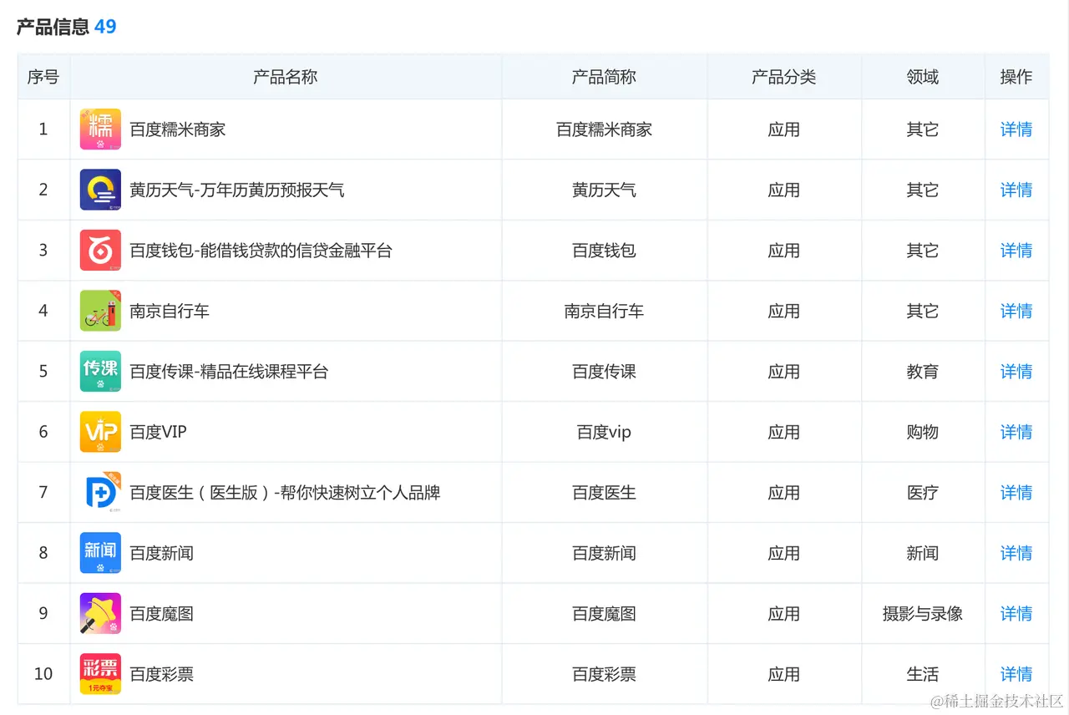Open 详情 for 百度钱包 row
1069x715 pixels.
[x=1016, y=251]
